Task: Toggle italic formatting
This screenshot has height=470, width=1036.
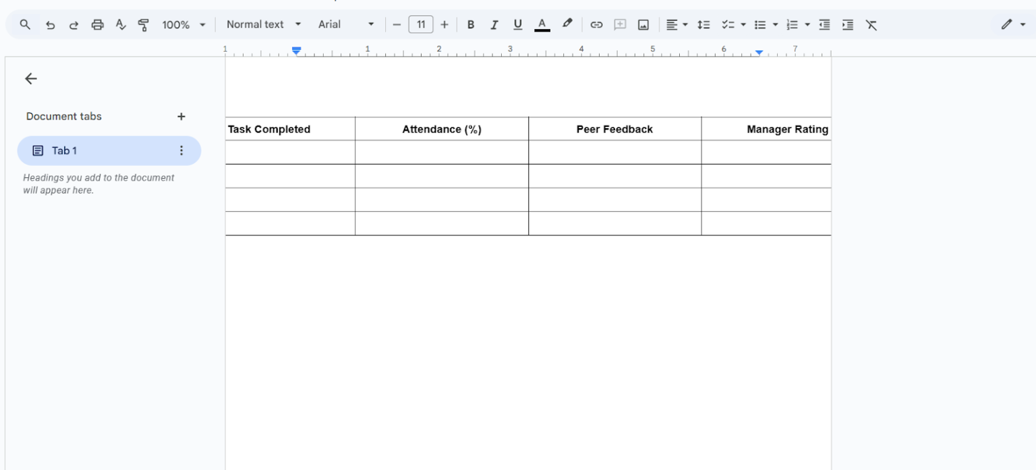Action: 494,24
